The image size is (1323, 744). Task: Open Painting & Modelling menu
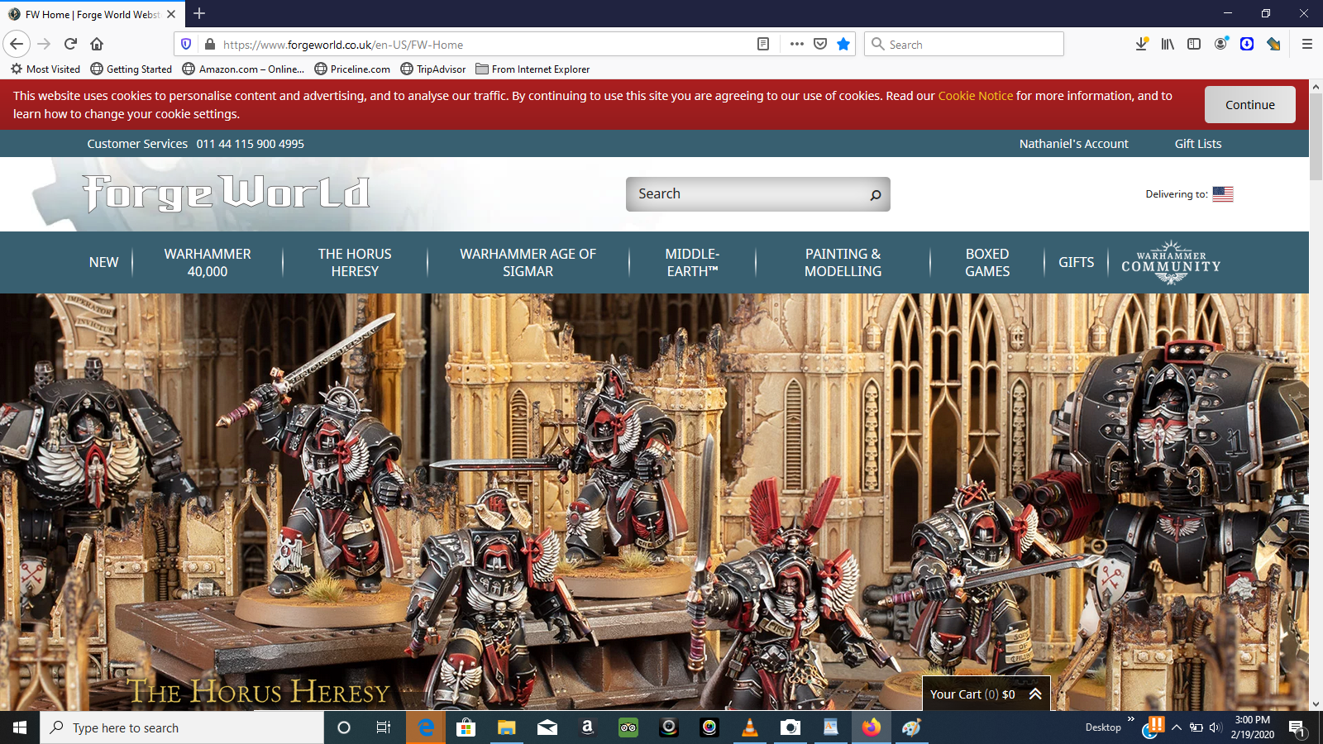point(843,262)
